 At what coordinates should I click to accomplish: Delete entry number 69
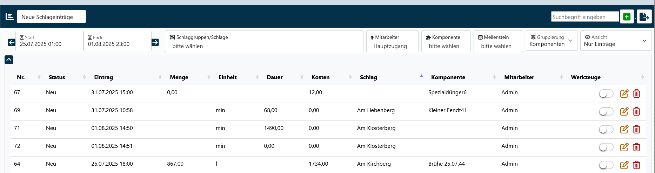pyautogui.click(x=636, y=111)
